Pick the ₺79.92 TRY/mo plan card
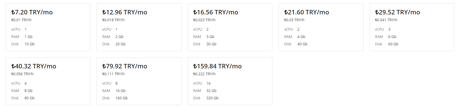 point(139,81)
